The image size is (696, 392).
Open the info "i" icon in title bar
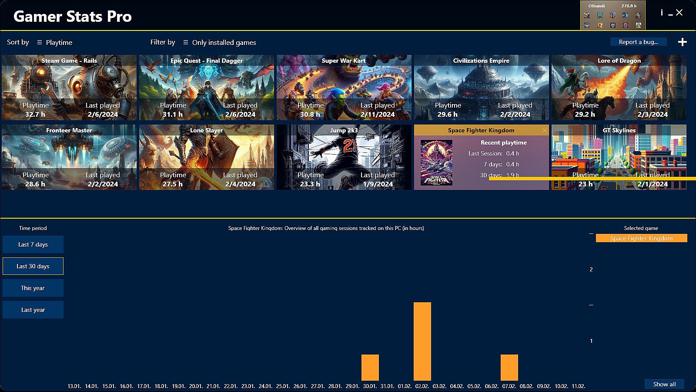(662, 13)
